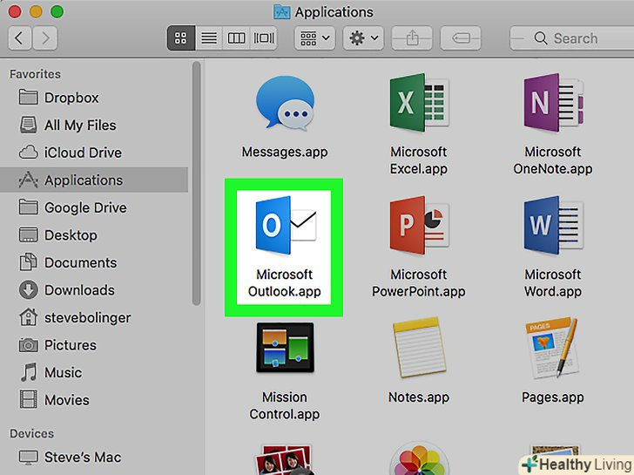Switch to list view mode
634x475 pixels.
(209, 38)
